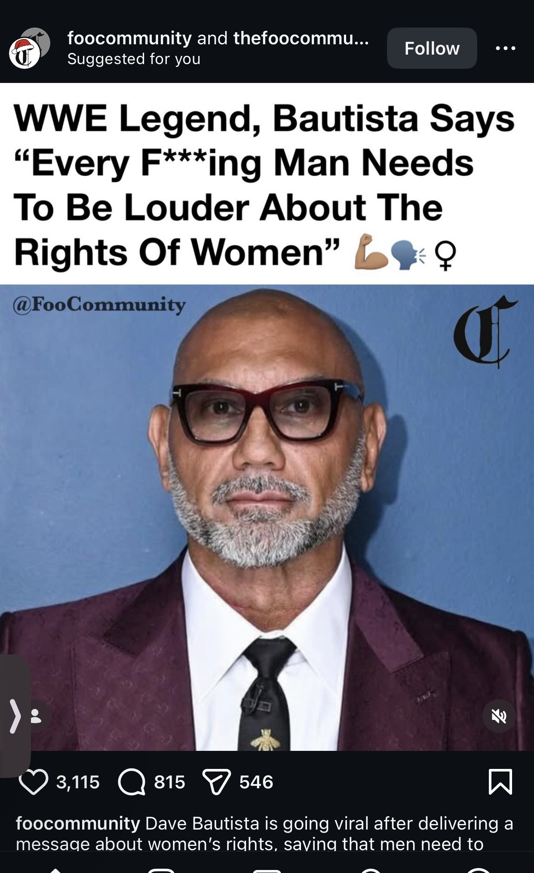Tap the 815 comments count
The image size is (534, 873).
[169, 782]
